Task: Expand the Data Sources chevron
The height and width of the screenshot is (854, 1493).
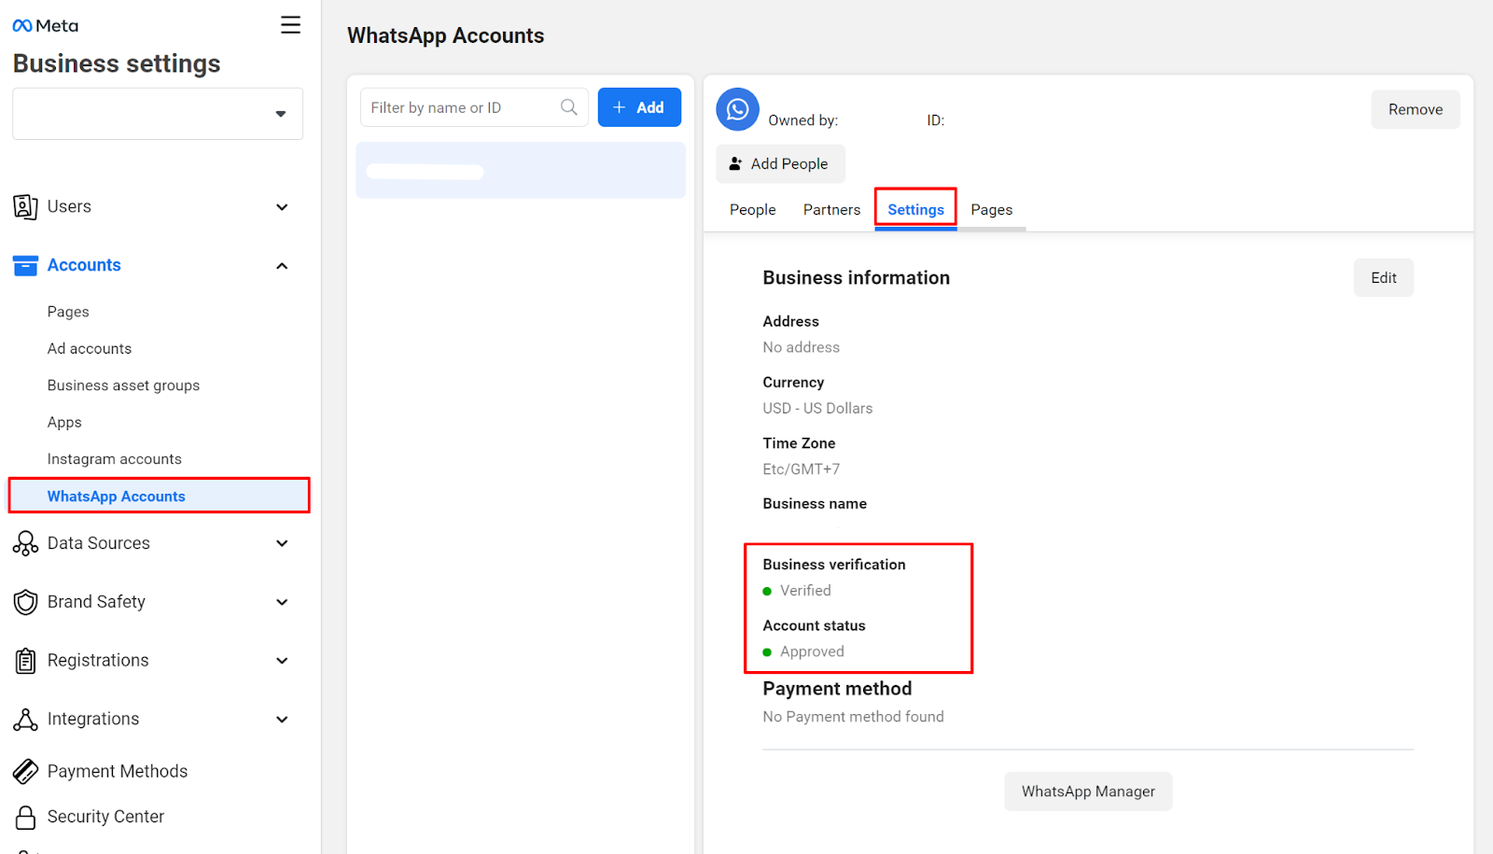Action: click(x=282, y=543)
